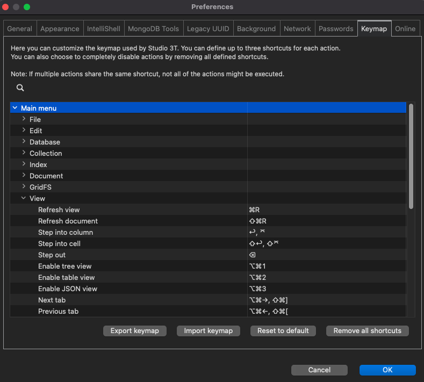Click the ⌥⌘2 shortcut cell
The height and width of the screenshot is (382, 424).
(x=327, y=277)
